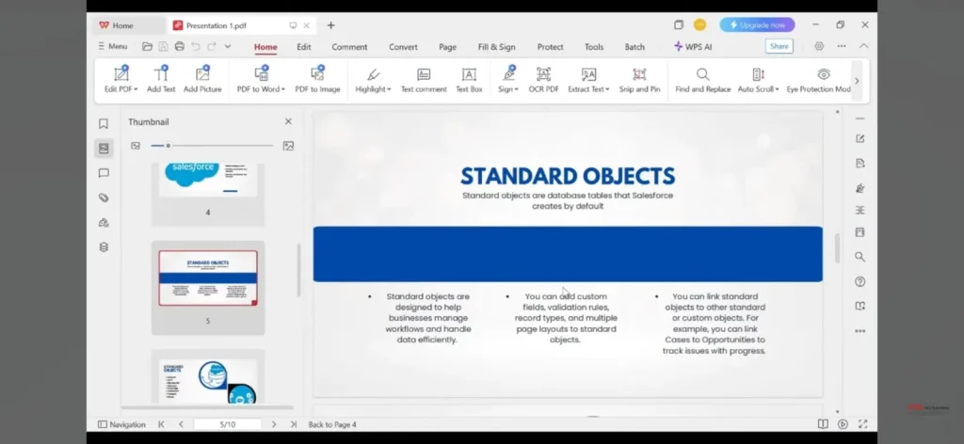Viewport: 964px width, 444px height.
Task: Convert with PDF to Image
Action: 317,80
